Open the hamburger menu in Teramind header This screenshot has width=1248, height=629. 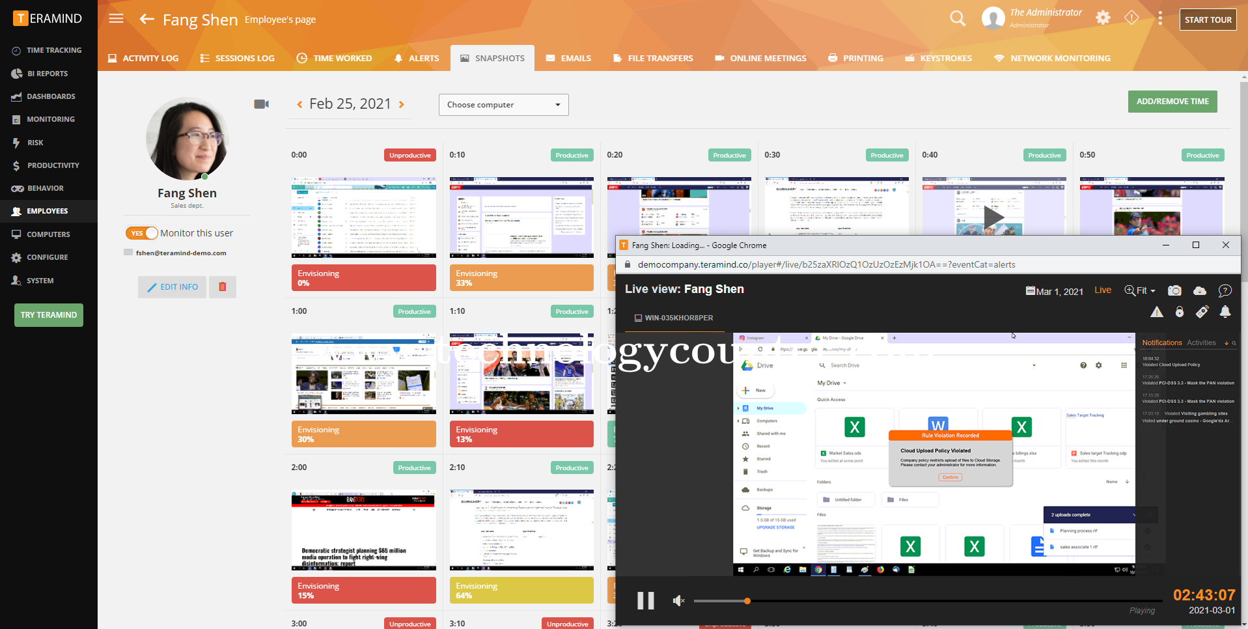[116, 18]
